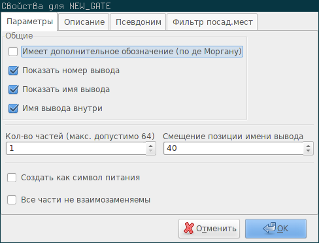Confirm dialog with the OK label
This screenshot has height=243, width=319.
(282, 229)
